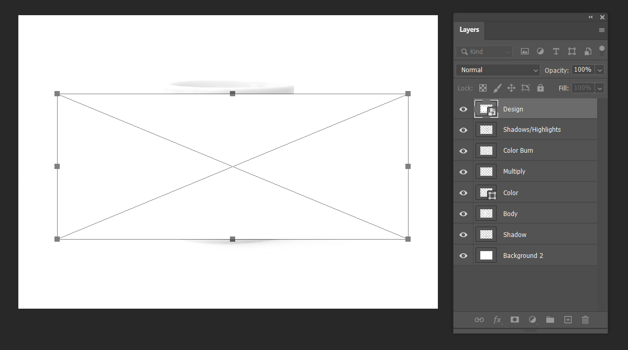628x350 pixels.
Task: Filter for shape layers icon
Action: tap(572, 51)
